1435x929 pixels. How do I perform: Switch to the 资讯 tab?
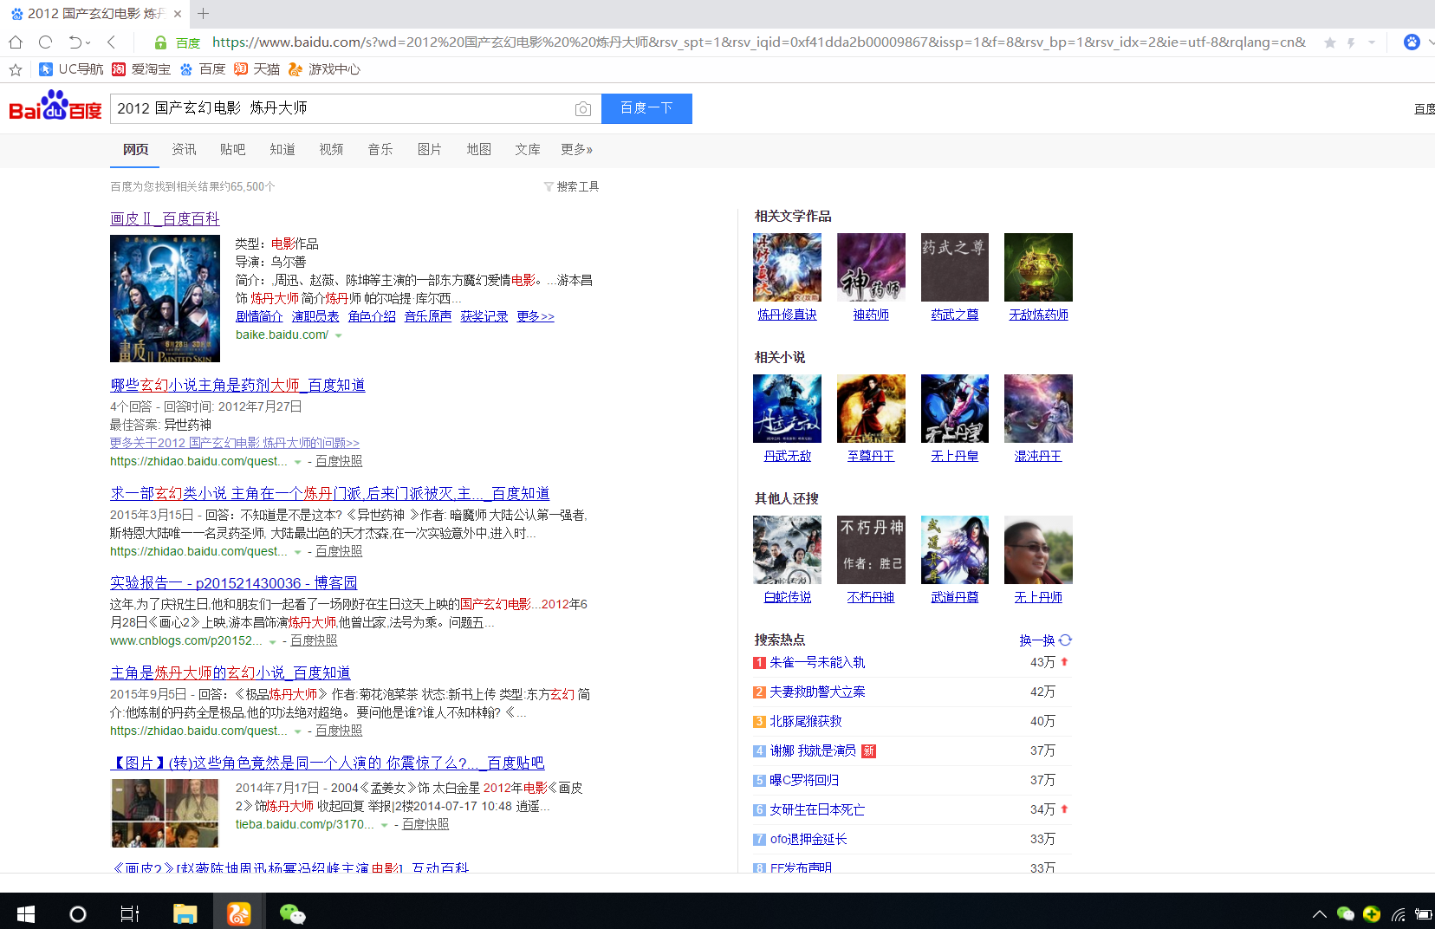point(184,150)
